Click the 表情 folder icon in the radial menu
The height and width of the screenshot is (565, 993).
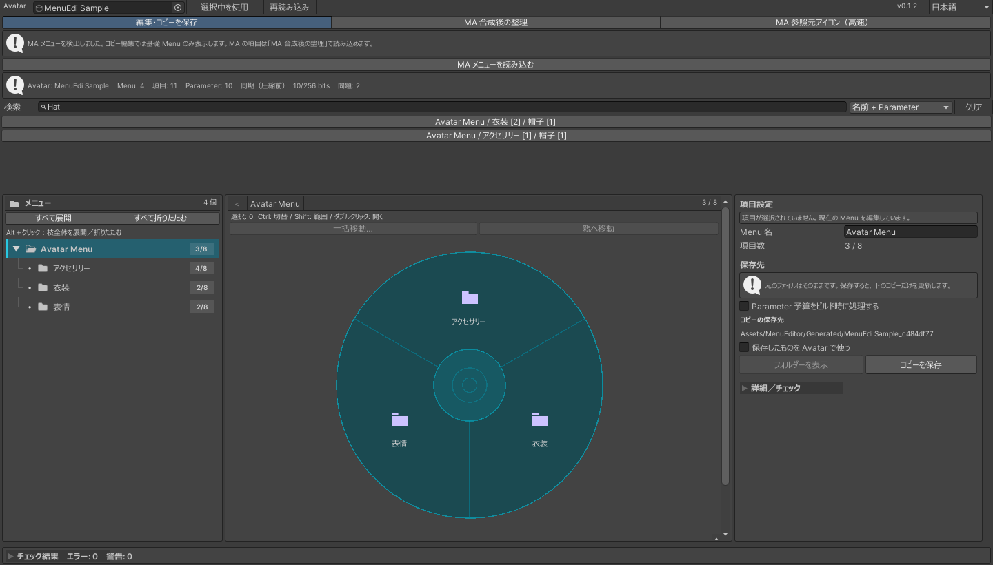(399, 420)
